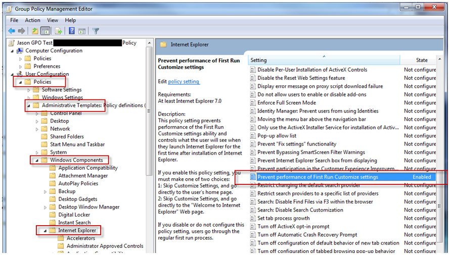Sort by the Setting column header
The height and width of the screenshot is (255, 450).
[x=324, y=60]
